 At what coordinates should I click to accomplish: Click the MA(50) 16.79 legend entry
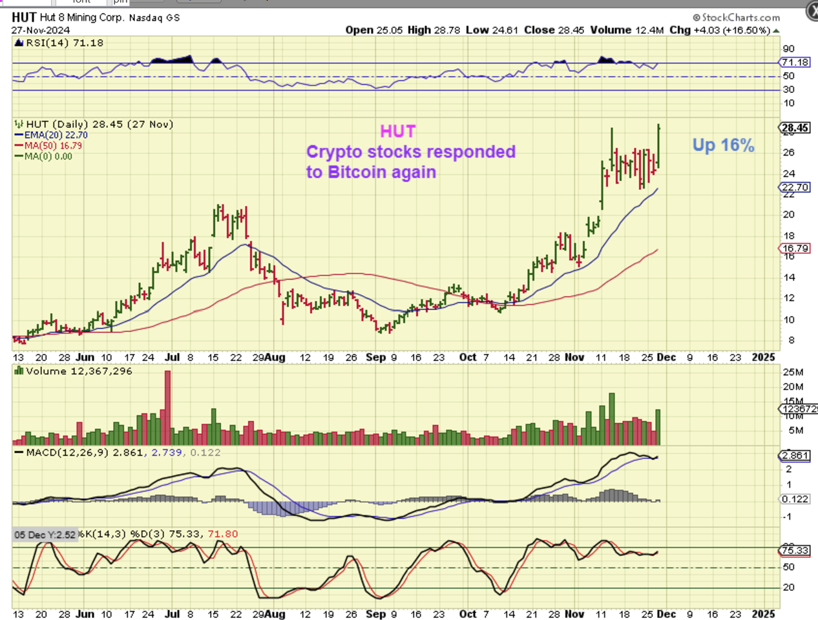click(x=48, y=145)
